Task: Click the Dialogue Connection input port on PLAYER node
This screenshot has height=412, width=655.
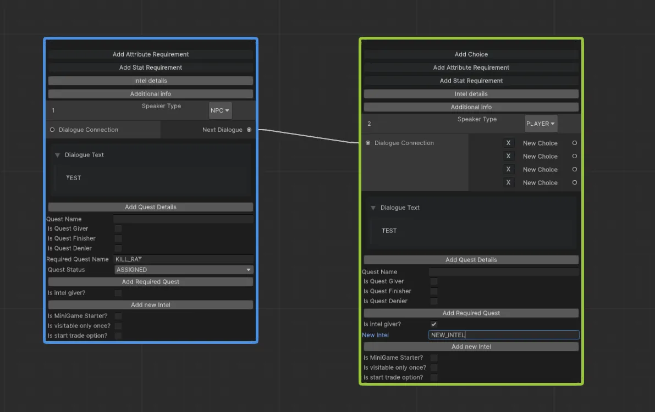Action: pos(368,143)
